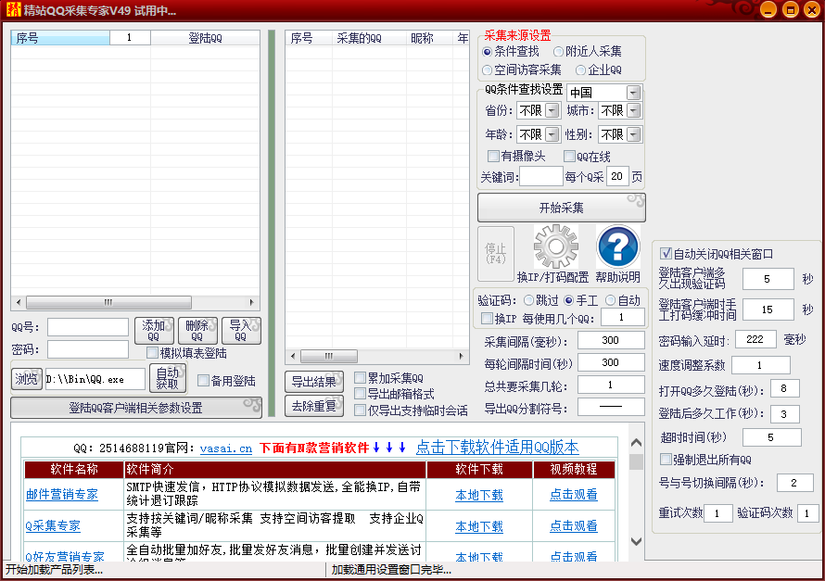Open the help question mark icon
Image resolution: width=825 pixels, height=581 pixels.
[617, 247]
